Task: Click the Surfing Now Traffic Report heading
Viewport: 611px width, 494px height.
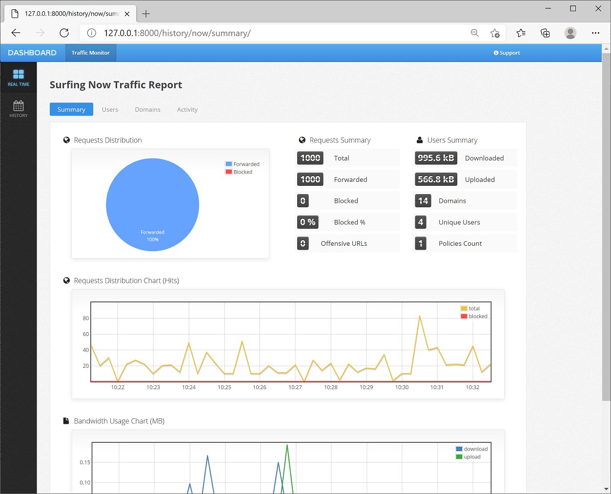Action: point(116,85)
